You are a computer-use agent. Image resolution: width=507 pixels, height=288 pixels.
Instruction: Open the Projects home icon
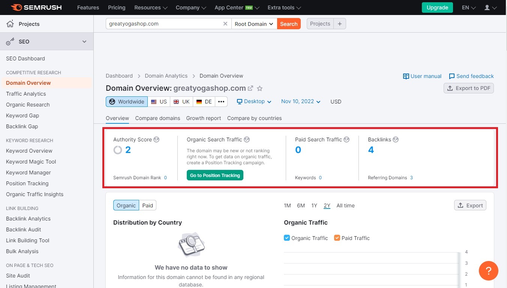[x=10, y=24]
